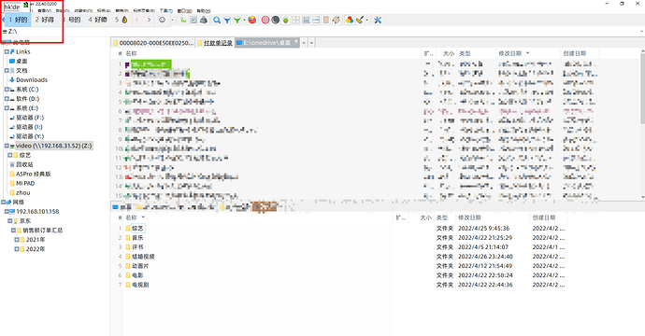
Task: Collapse the video (\\192.168.31.52) (Z:) node
Action: tap(7, 146)
